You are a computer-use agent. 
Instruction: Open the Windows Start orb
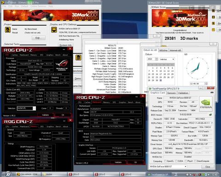[x=8, y=174]
